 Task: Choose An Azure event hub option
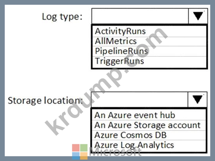click(149, 115)
